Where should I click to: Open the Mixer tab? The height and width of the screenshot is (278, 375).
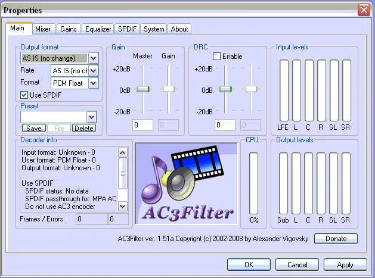click(x=43, y=29)
